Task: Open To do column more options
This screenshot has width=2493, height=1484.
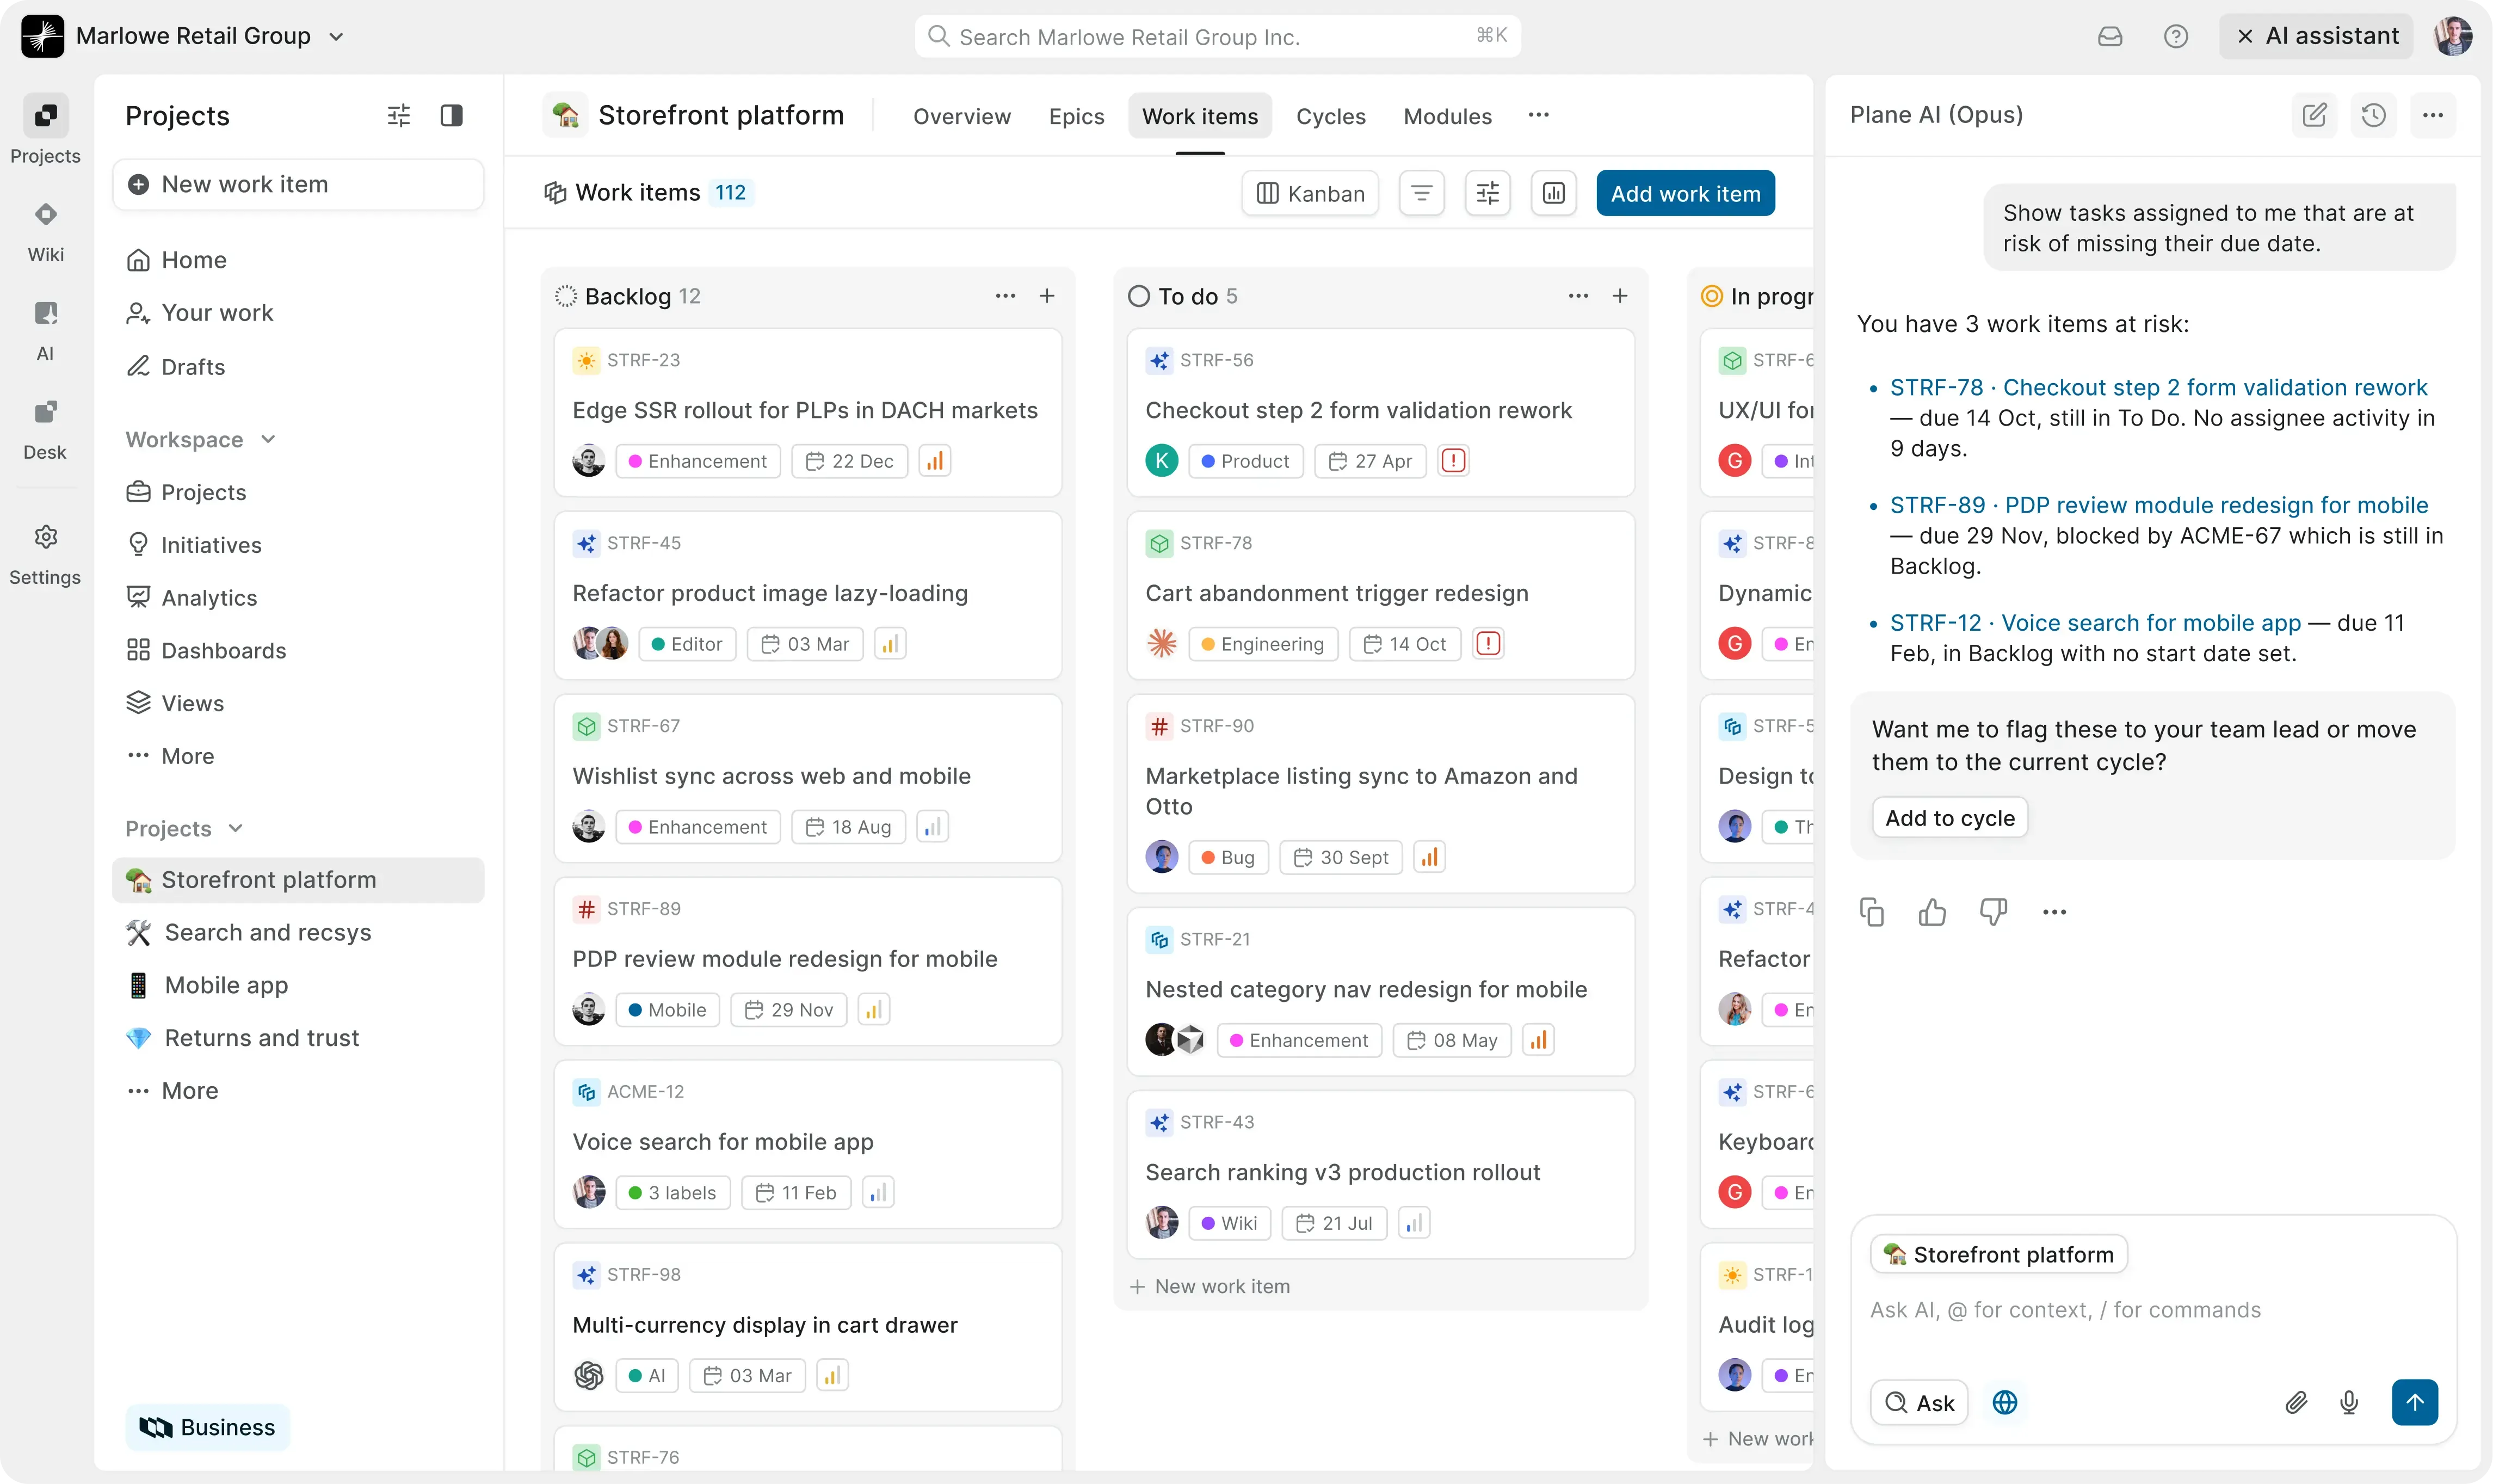Action: click(1578, 296)
